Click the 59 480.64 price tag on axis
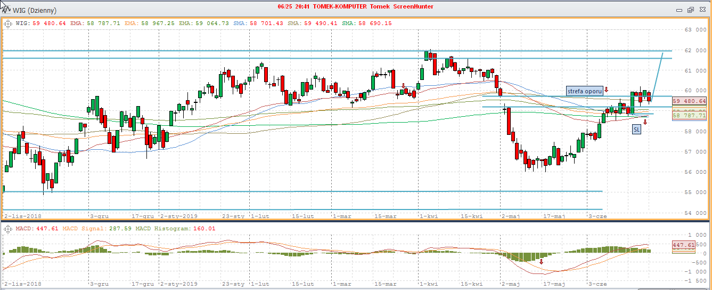Image resolution: width=712 pixels, height=290 pixels. point(689,101)
